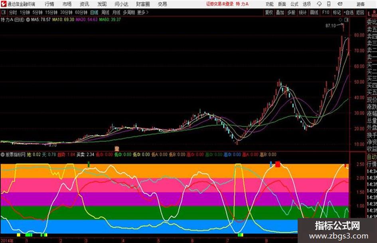Click the 自动 label in the right sidebar
The width and height of the screenshot is (377, 243).
click(372, 157)
